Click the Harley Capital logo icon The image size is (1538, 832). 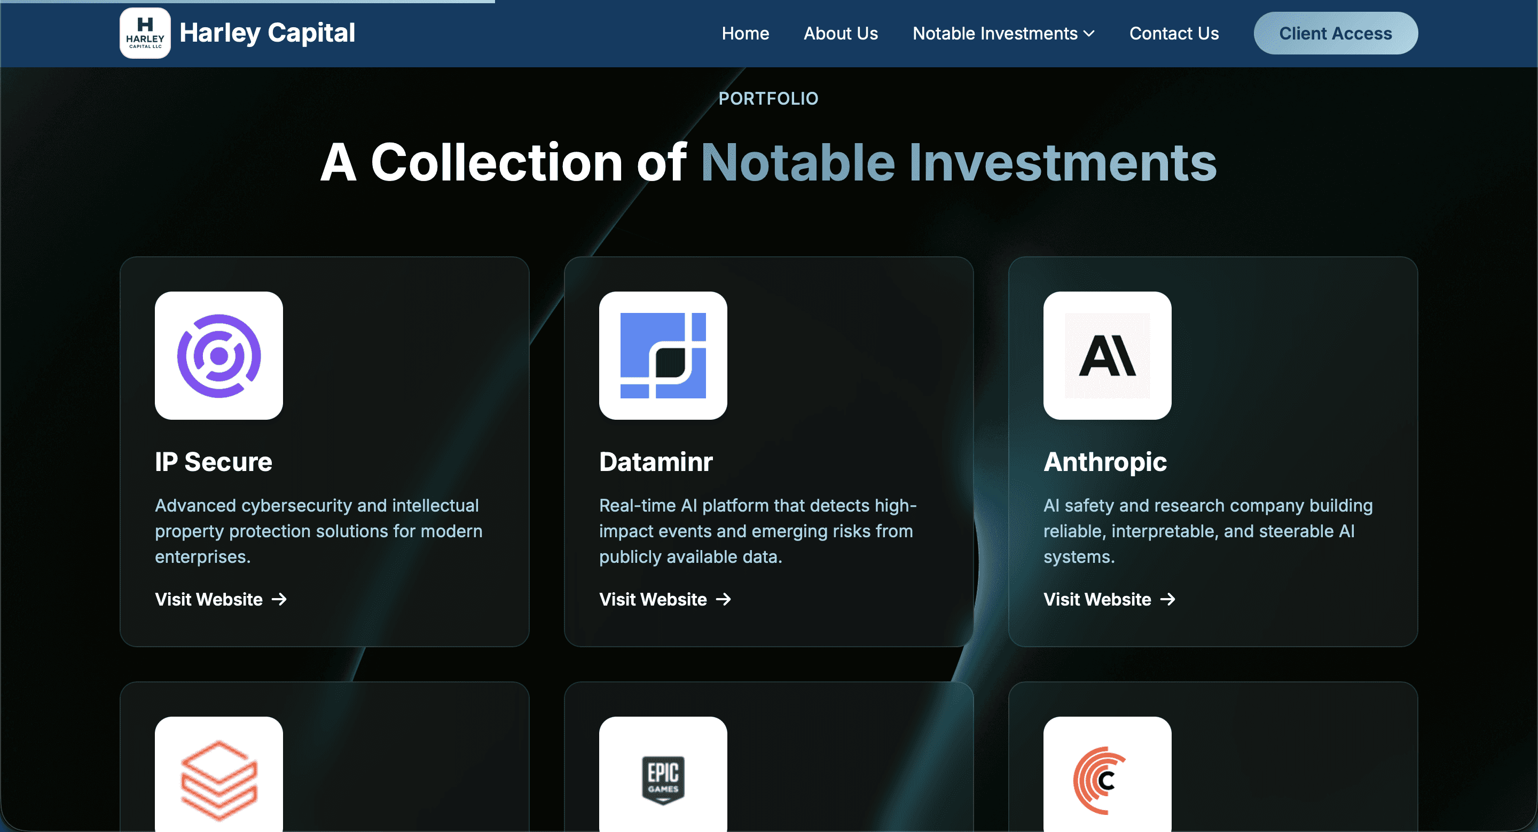coord(145,33)
